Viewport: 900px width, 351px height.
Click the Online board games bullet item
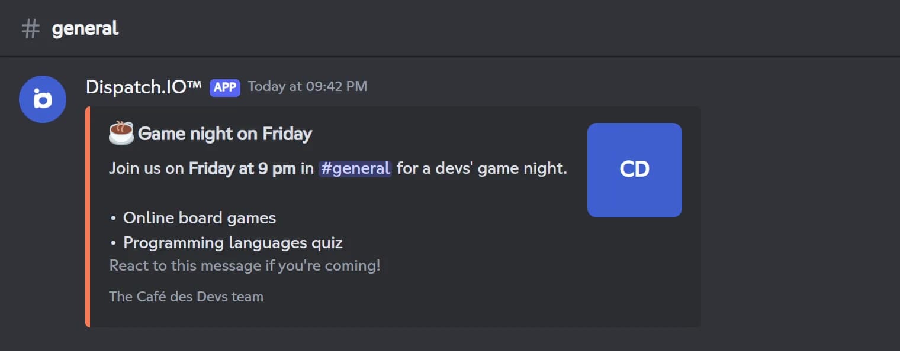tap(200, 218)
